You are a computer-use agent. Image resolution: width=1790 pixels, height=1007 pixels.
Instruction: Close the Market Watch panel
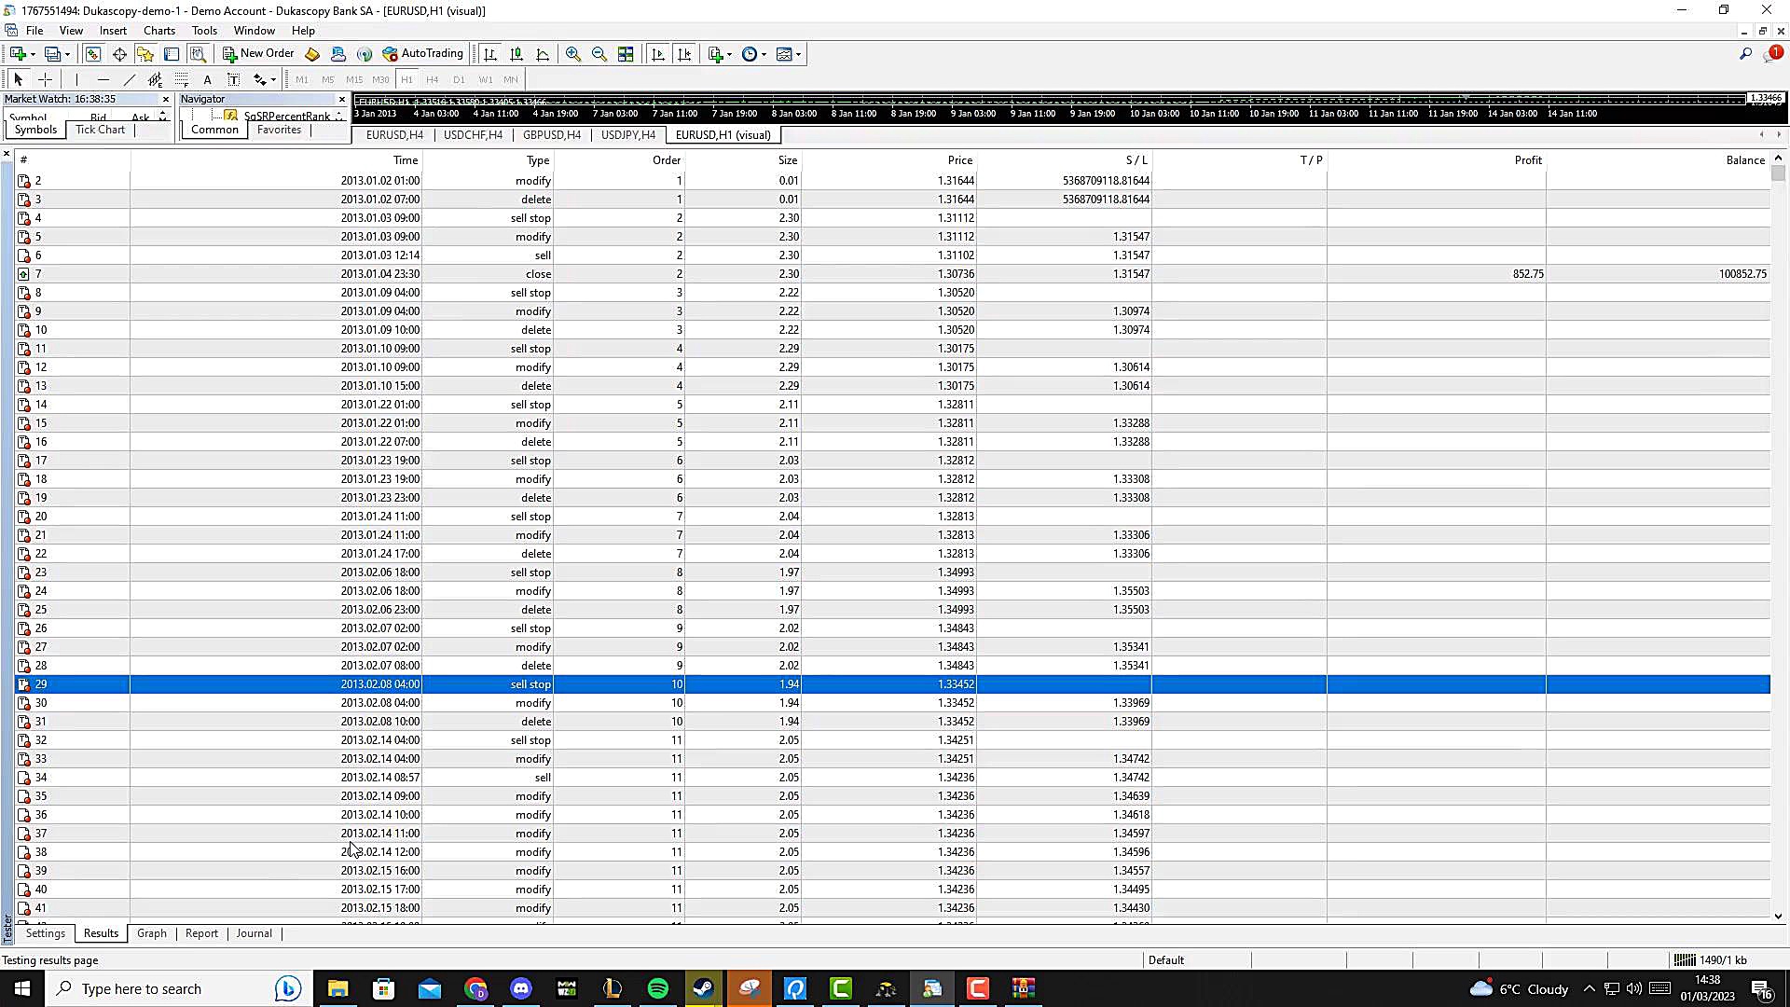[x=166, y=99]
